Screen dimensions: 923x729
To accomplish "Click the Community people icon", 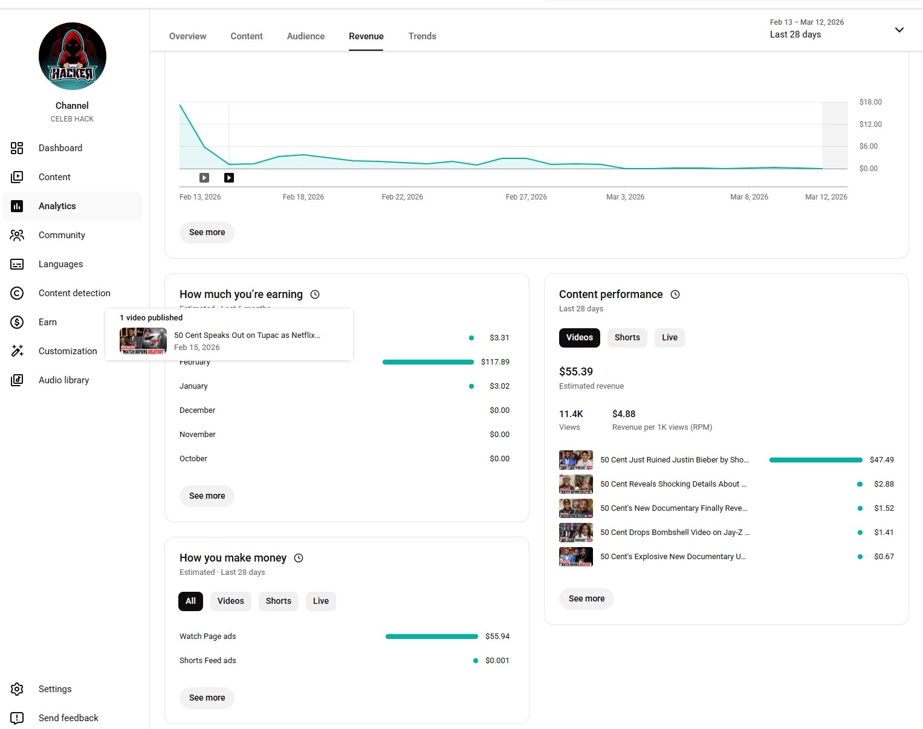I will (x=17, y=235).
